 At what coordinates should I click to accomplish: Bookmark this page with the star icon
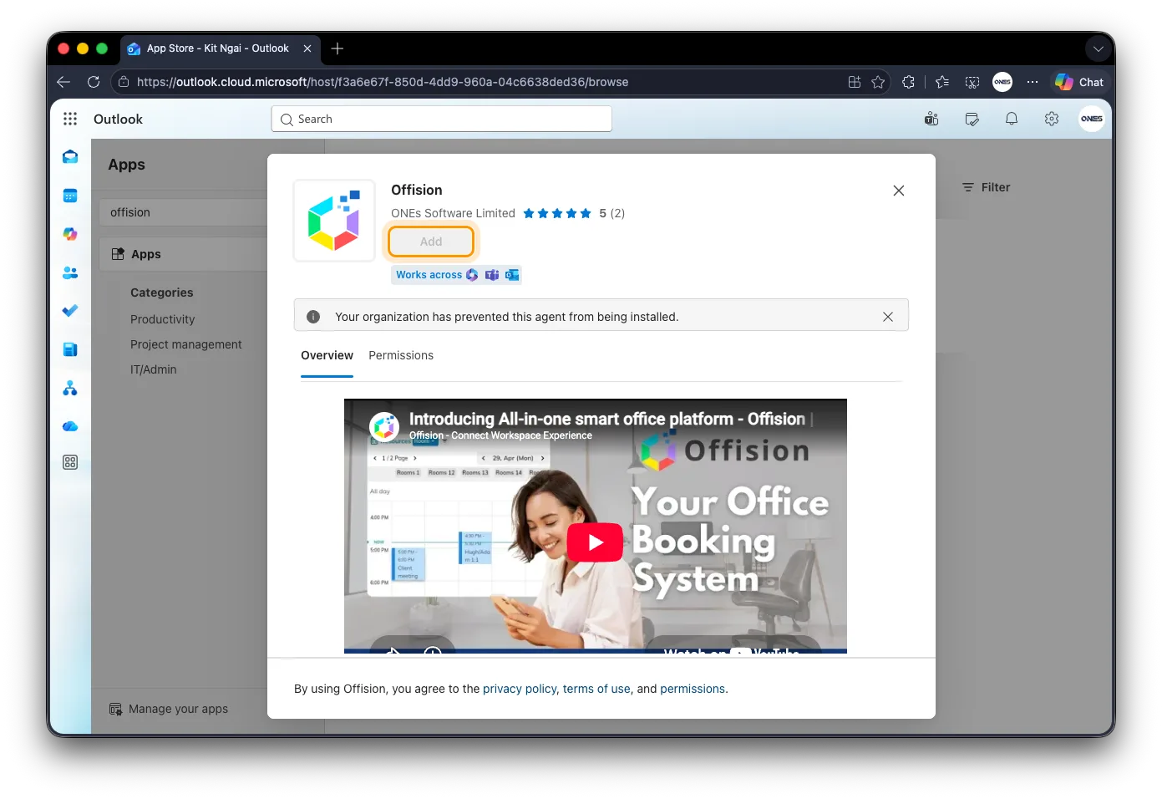tap(878, 82)
